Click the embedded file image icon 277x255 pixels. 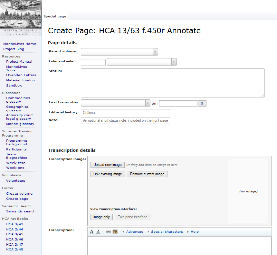point(115,232)
